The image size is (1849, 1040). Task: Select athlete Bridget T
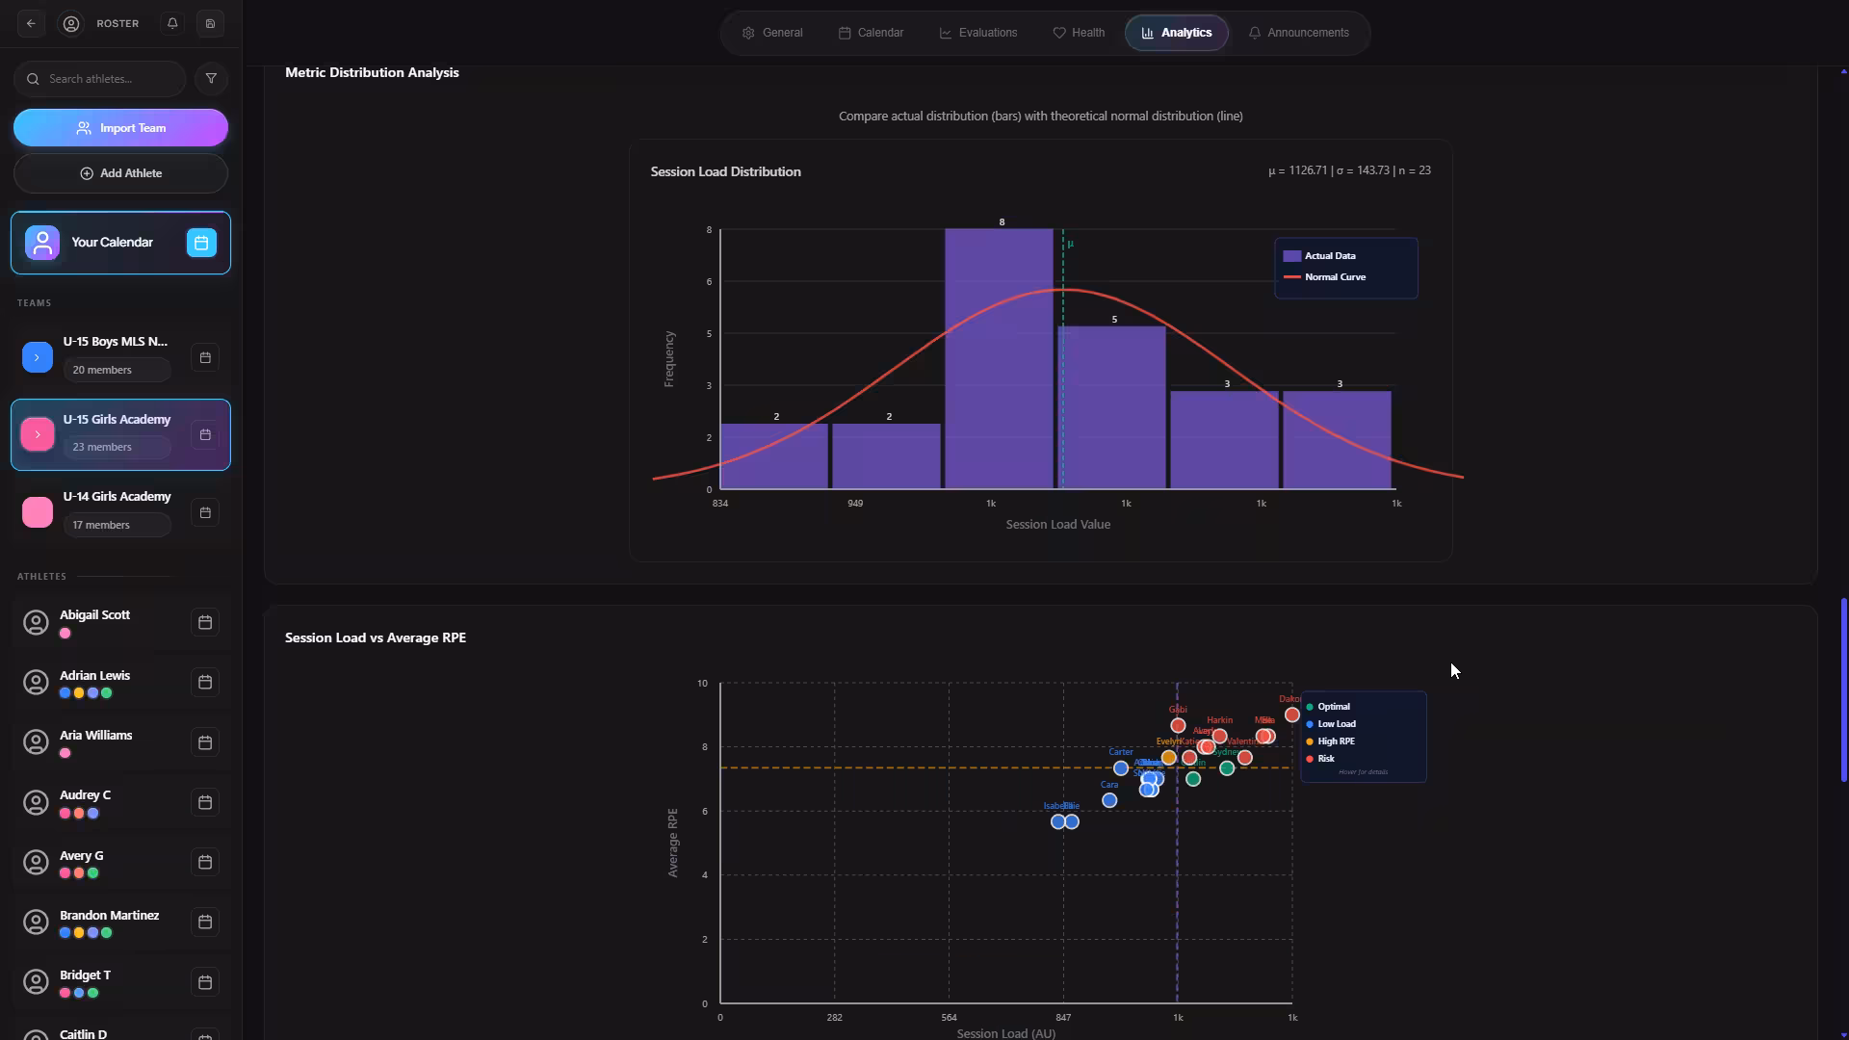[120, 982]
